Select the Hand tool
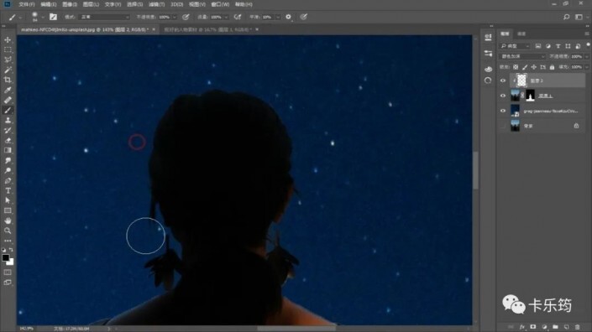This screenshot has height=332, width=592. (8, 220)
